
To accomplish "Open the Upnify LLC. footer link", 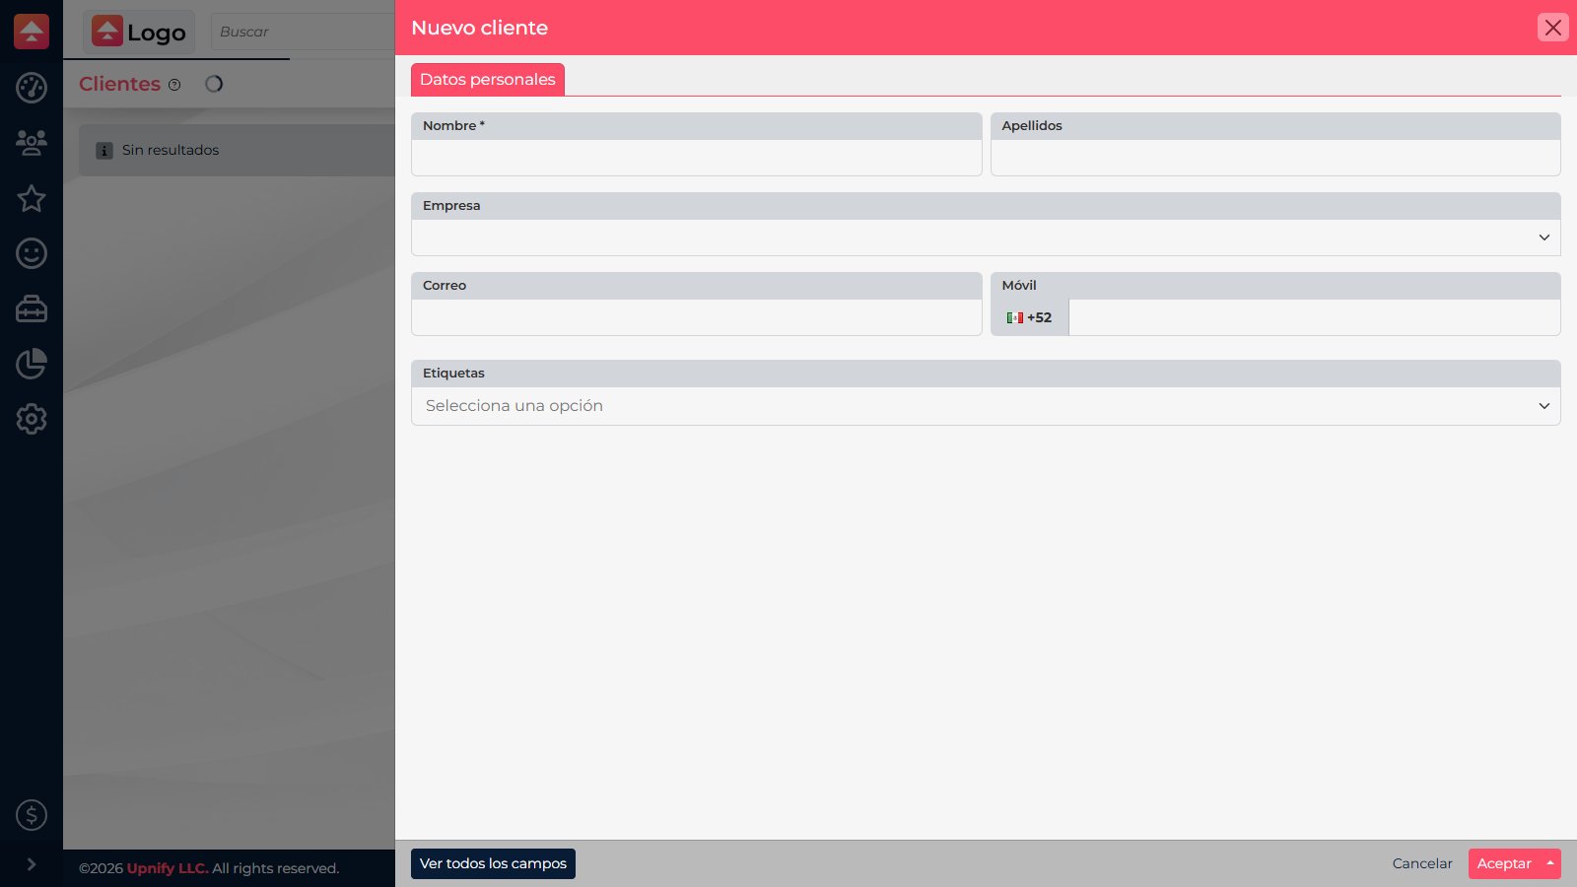I will tap(168, 868).
